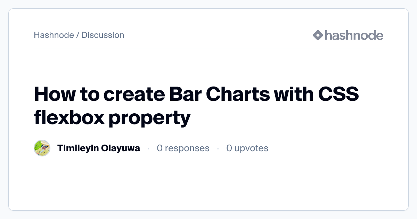The height and width of the screenshot is (219, 417).
Task: Click the word "upvotes" in the stats row
Action: (252, 149)
